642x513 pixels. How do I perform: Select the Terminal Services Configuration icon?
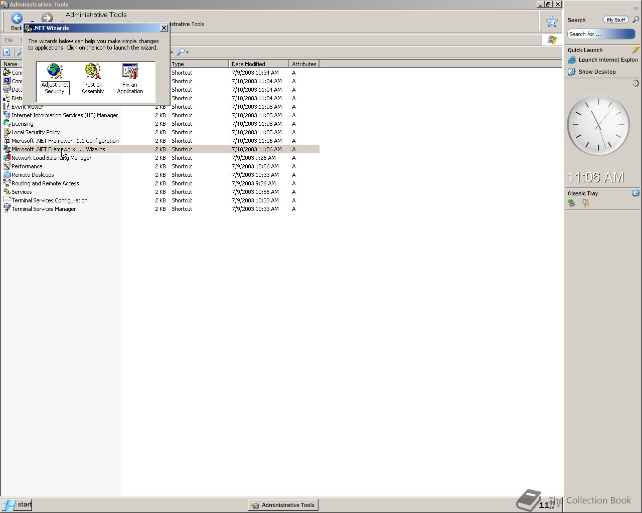7,200
